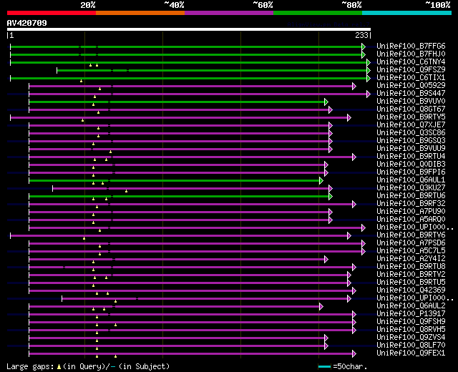Select the UniRef100_Q6AUL2 label
Viewport: 458px width, 372px height.
[x=411, y=306]
